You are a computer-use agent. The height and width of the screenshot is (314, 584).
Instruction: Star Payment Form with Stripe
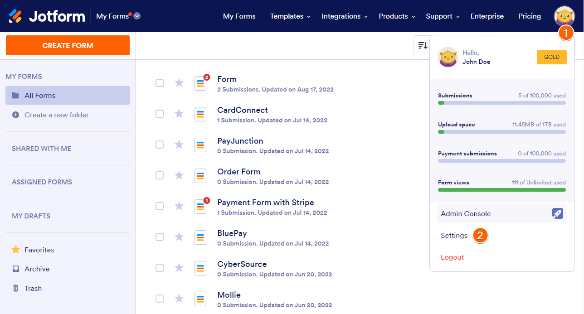point(179,206)
